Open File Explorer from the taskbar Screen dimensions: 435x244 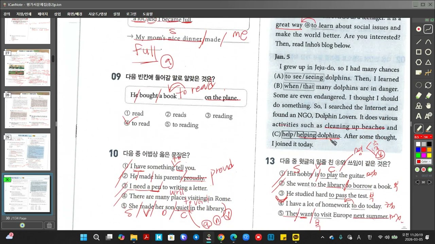click(x=134, y=237)
